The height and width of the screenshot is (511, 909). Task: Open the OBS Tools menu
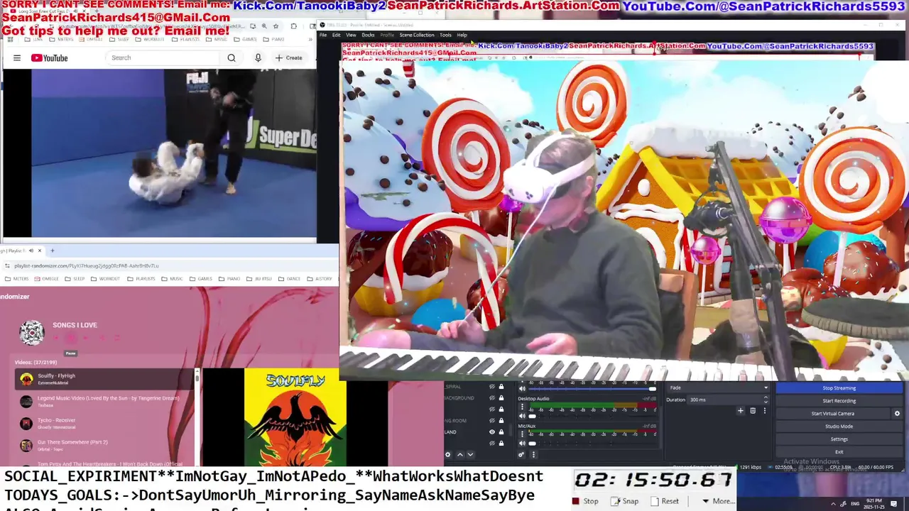click(x=445, y=35)
